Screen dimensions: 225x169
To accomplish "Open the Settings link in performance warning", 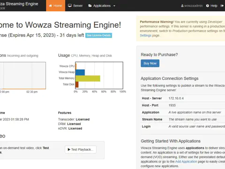I will click(146, 36).
